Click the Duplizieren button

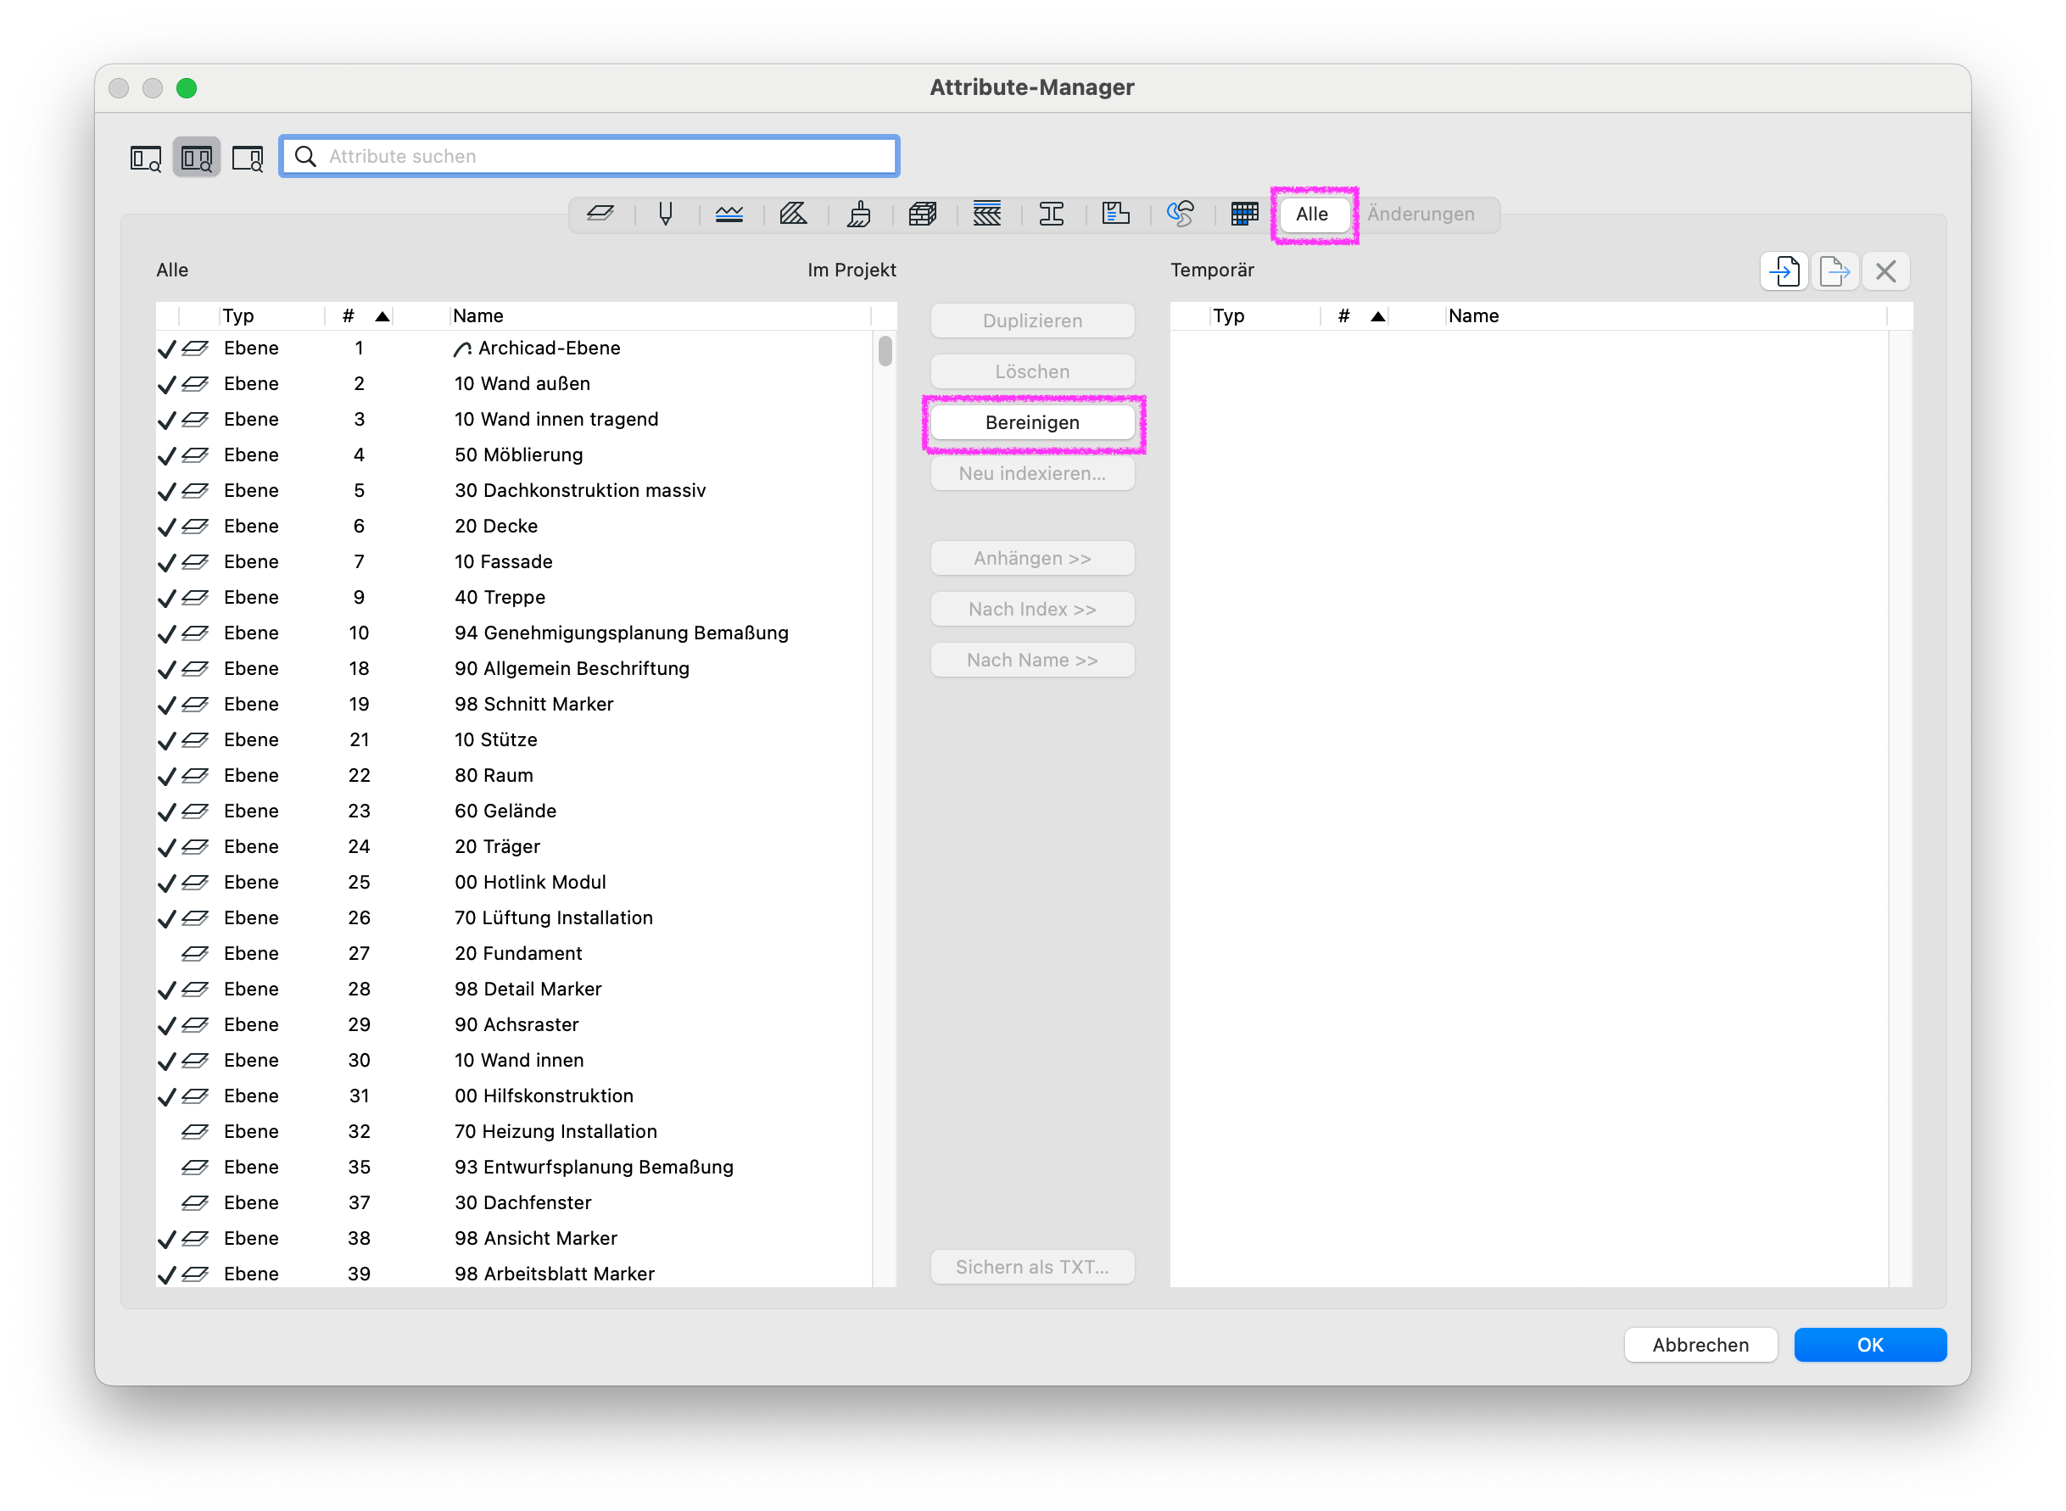tap(1032, 321)
